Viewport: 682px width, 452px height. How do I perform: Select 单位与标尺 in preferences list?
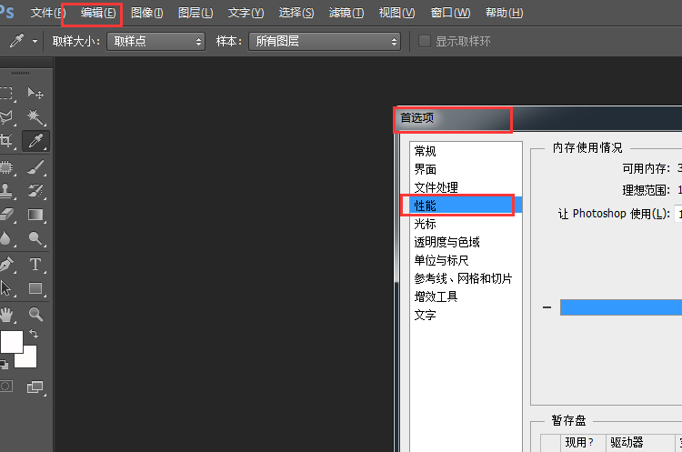point(466,260)
